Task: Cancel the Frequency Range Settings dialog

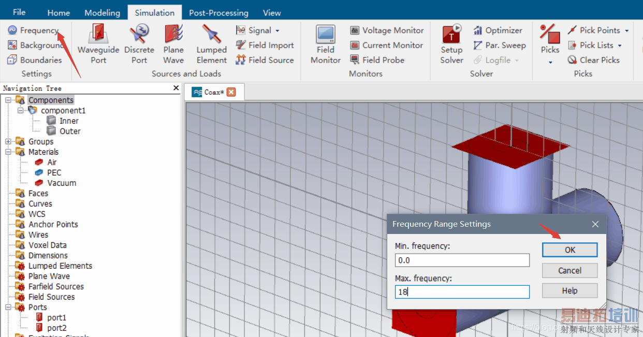Action: [570, 270]
